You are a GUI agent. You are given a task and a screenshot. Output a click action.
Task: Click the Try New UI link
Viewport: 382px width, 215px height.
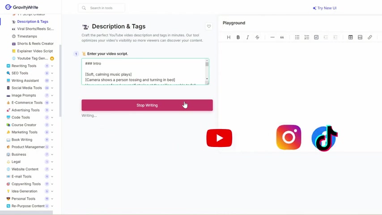pos(325,8)
